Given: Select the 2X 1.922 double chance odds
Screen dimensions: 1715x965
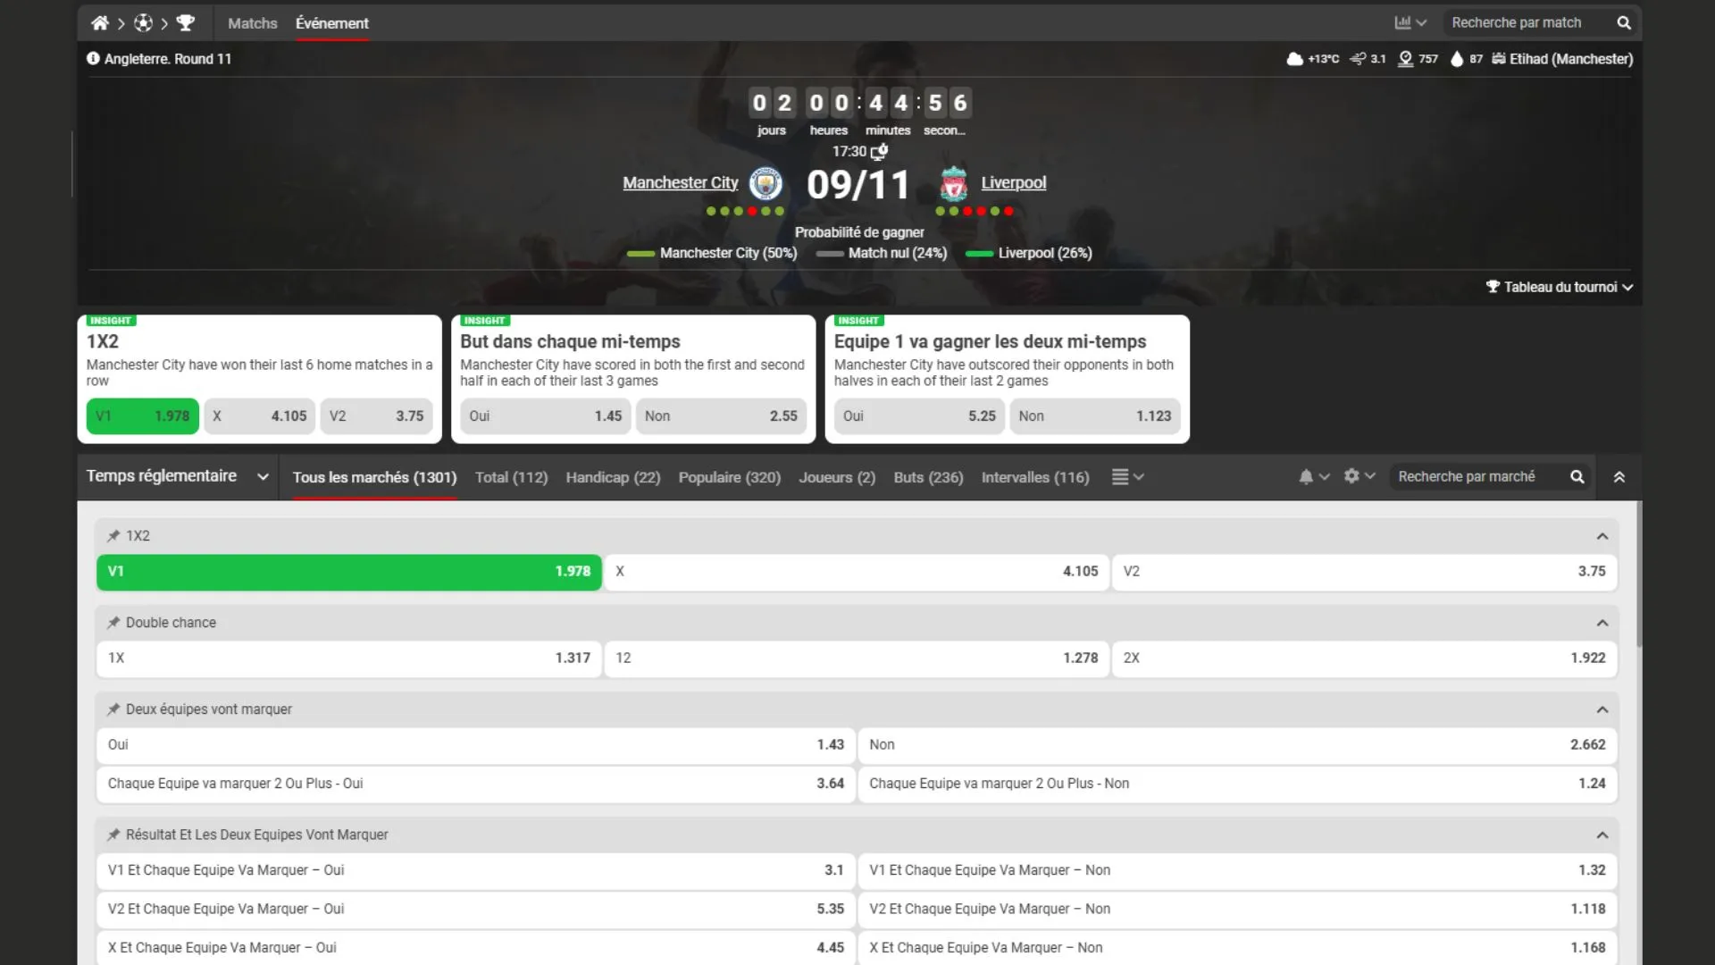Looking at the screenshot, I should point(1363,659).
